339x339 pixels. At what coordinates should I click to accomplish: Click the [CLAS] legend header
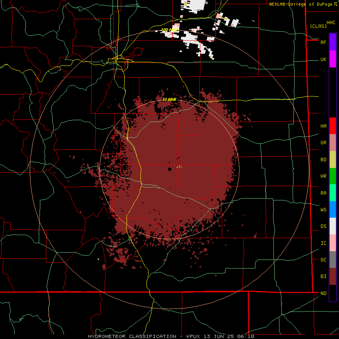coord(318,26)
